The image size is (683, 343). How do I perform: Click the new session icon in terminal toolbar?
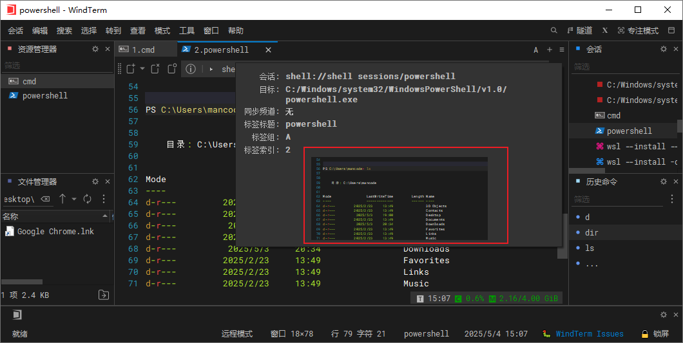(130, 69)
